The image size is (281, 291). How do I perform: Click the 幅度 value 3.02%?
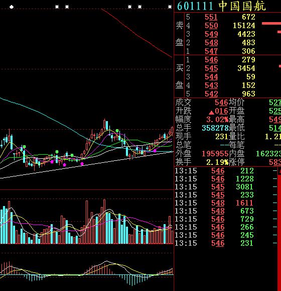tap(217, 120)
